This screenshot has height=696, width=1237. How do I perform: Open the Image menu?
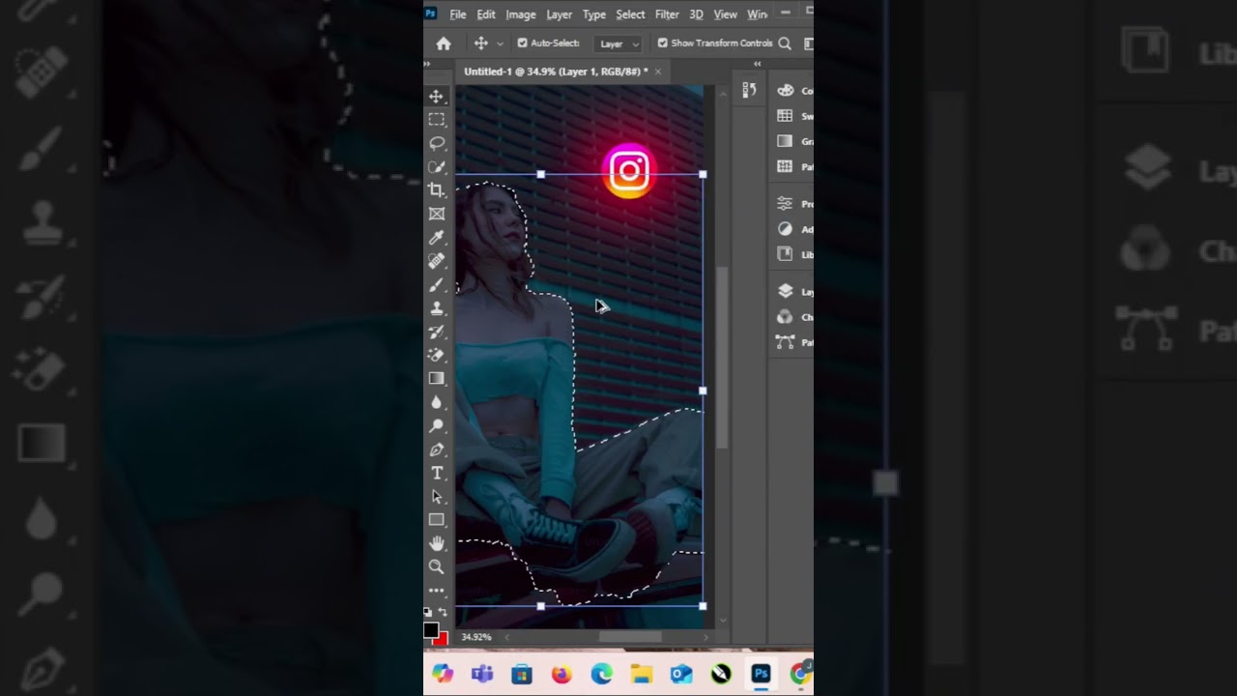click(x=520, y=14)
